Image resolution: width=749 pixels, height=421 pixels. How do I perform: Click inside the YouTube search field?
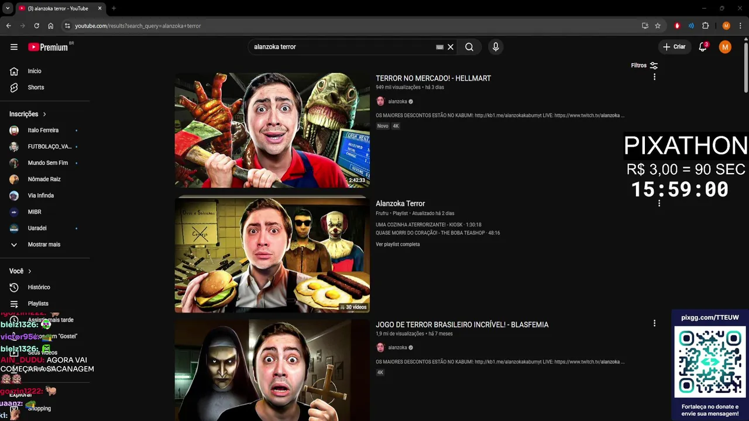pos(342,47)
